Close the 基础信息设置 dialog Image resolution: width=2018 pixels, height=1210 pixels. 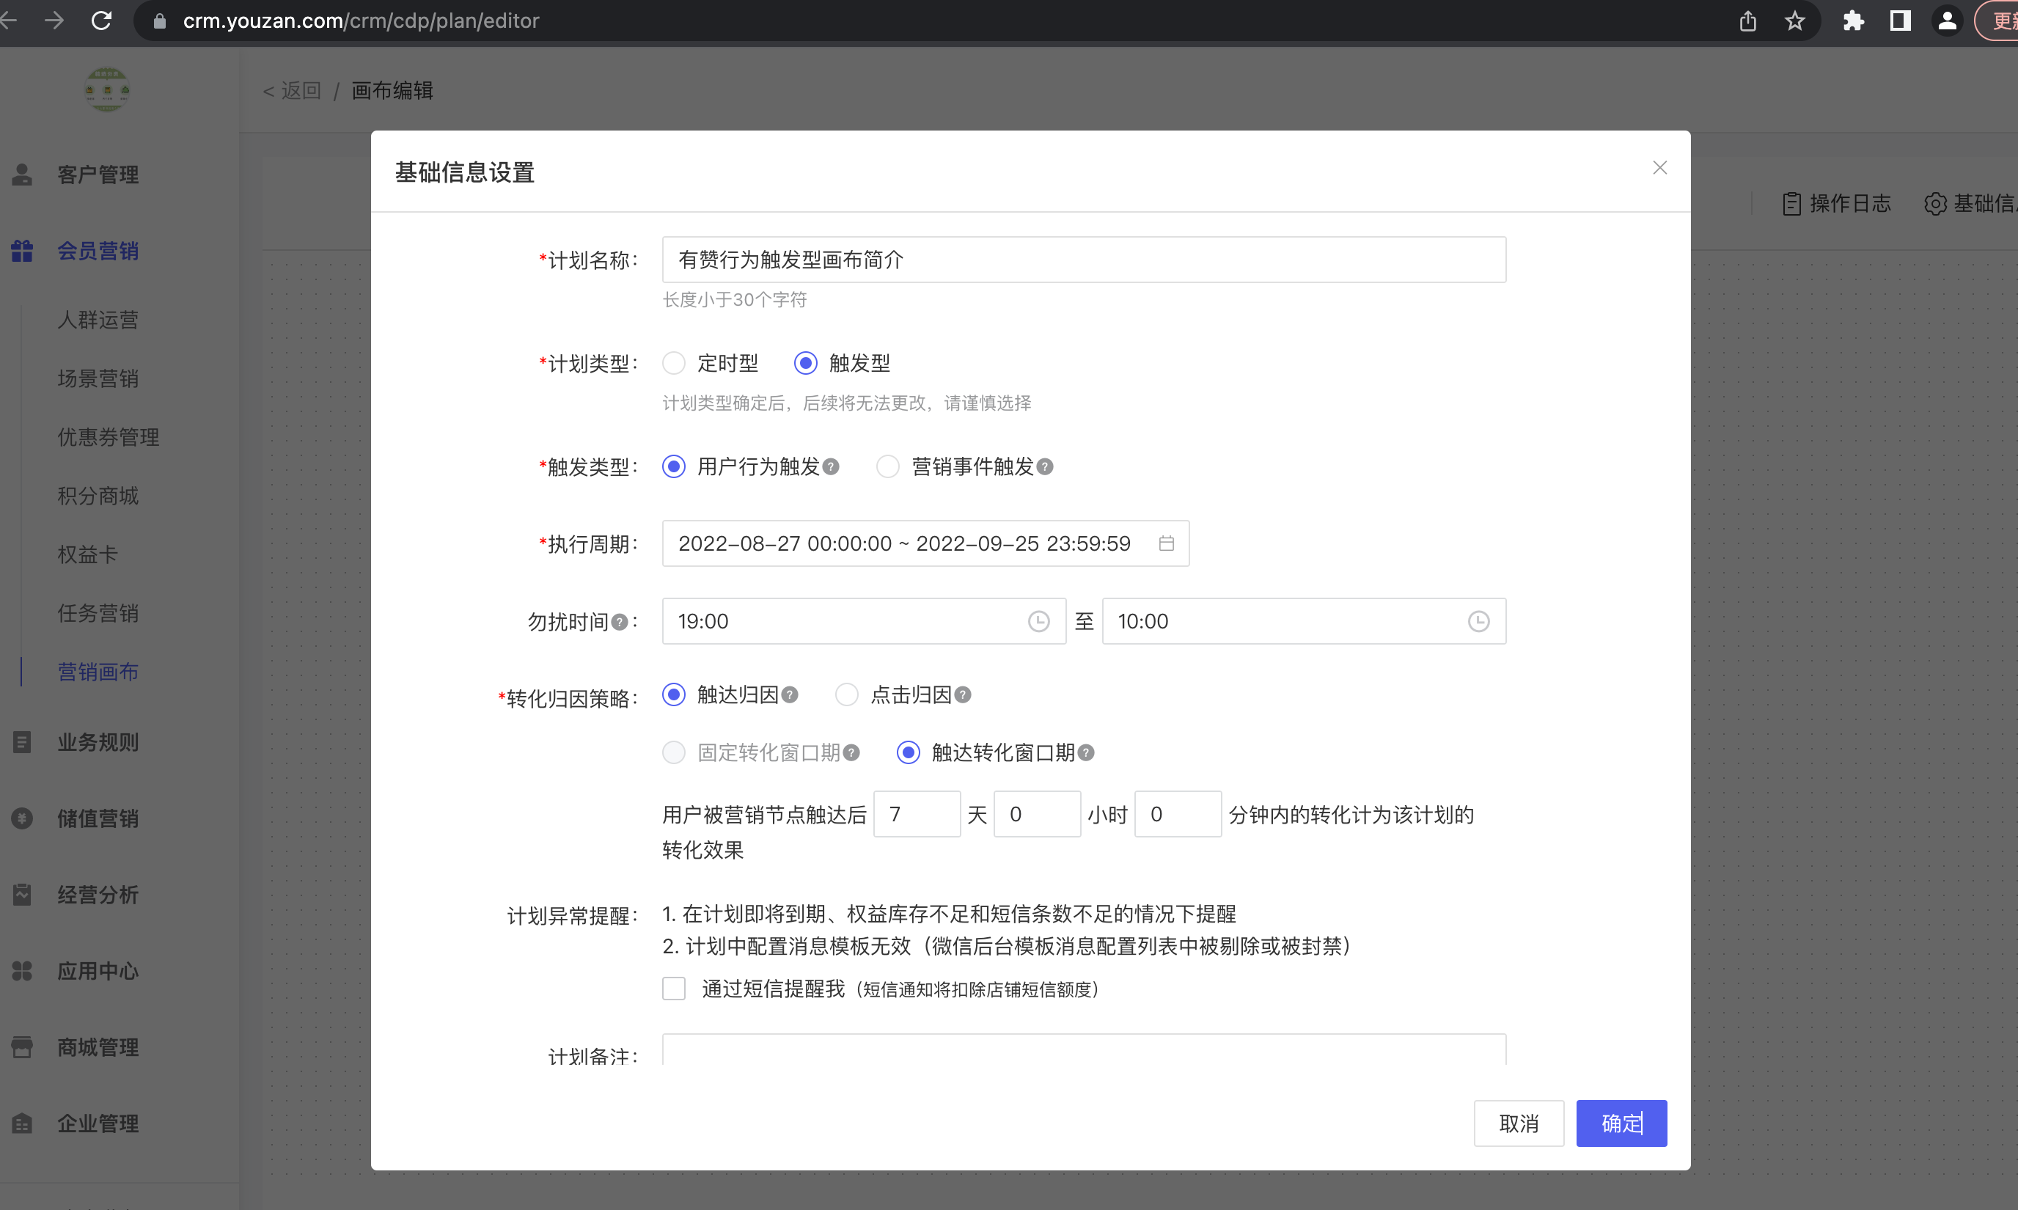coord(1659,167)
